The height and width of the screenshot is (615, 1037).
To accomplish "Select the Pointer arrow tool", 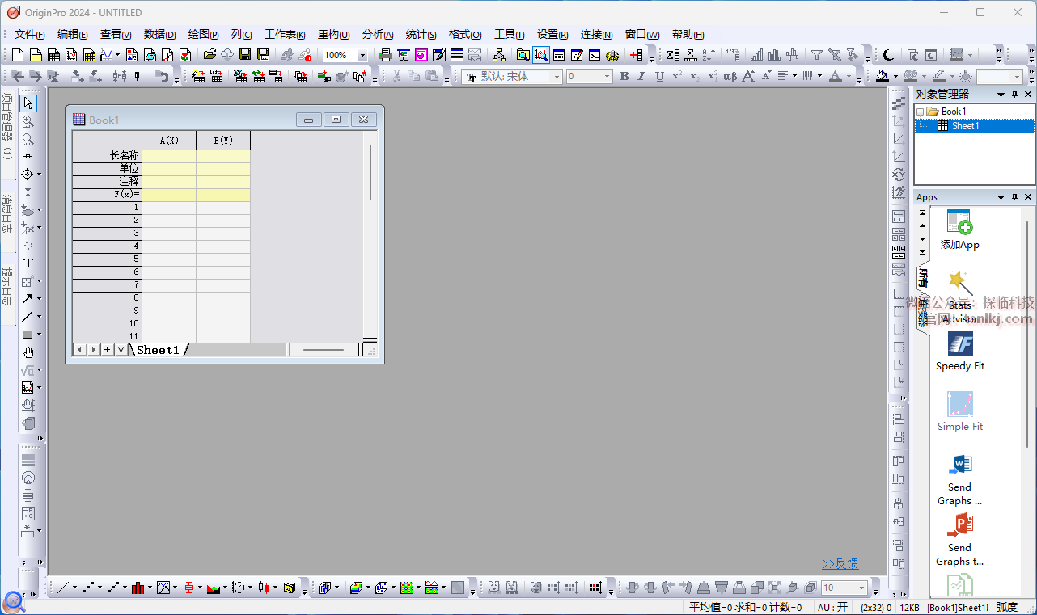I will (x=28, y=103).
